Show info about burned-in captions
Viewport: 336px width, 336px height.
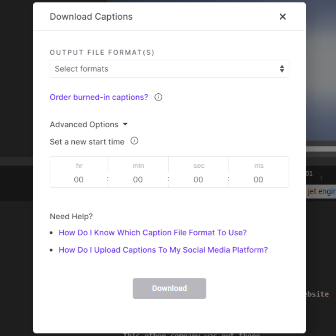[158, 97]
